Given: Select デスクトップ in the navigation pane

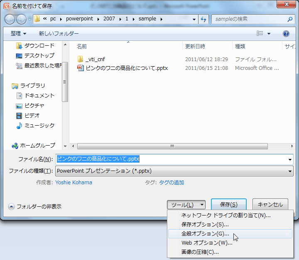Looking at the screenshot, I should 35,56.
